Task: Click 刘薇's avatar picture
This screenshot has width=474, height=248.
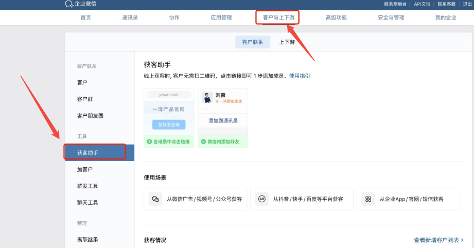Action: pyautogui.click(x=207, y=98)
